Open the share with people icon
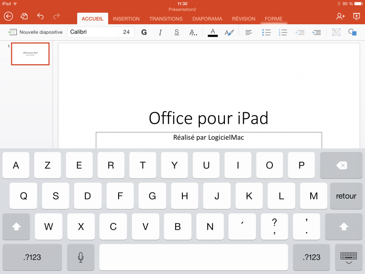 point(340,16)
